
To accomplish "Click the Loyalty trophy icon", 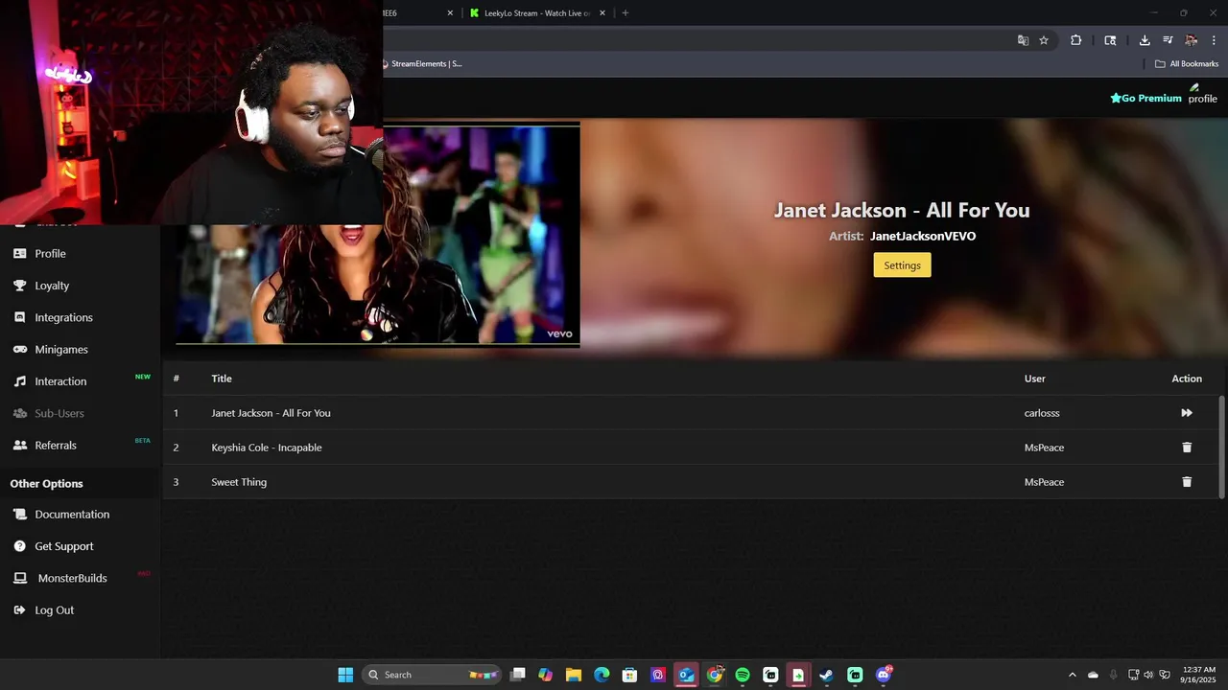I will click(19, 286).
